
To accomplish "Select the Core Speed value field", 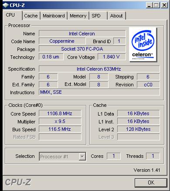I will click(60, 113).
